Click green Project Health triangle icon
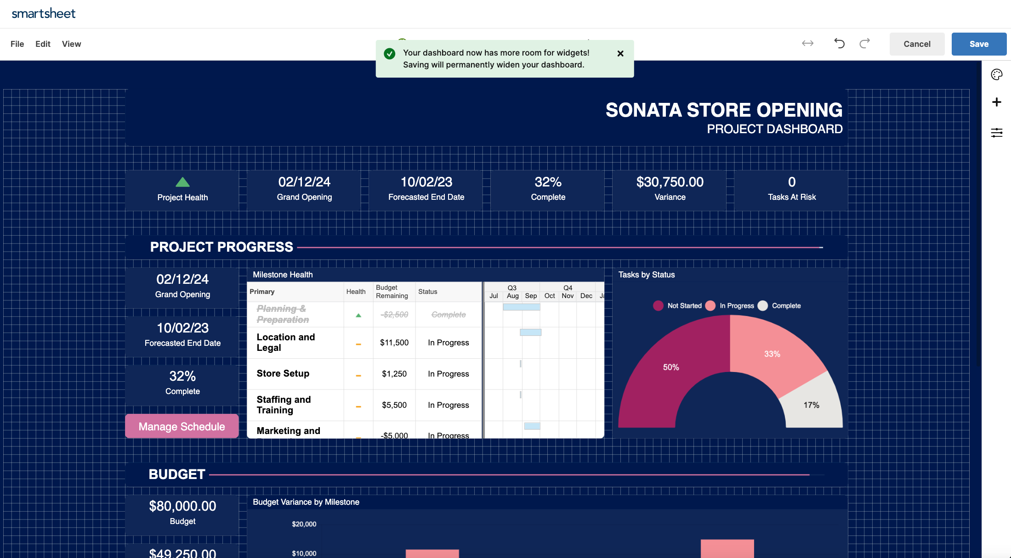 coord(182,182)
